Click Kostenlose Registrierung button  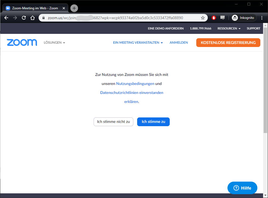(x=228, y=43)
